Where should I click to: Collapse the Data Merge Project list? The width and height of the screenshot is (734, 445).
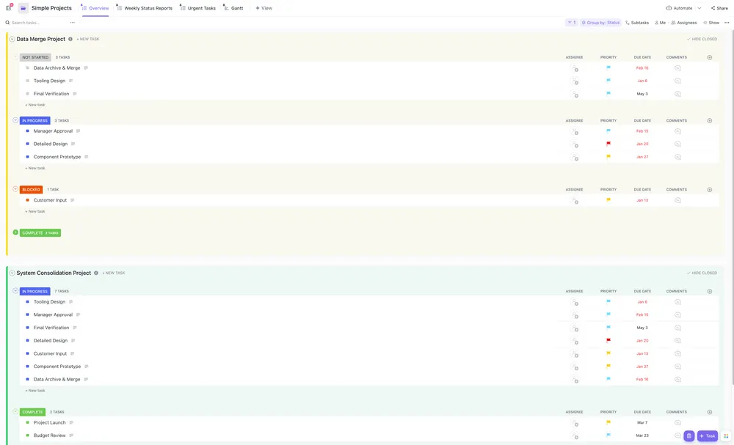pos(12,40)
